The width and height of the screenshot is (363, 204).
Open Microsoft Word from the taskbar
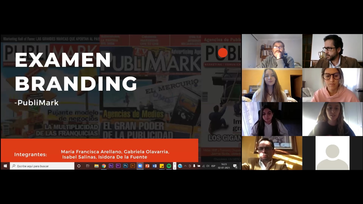click(x=154, y=166)
